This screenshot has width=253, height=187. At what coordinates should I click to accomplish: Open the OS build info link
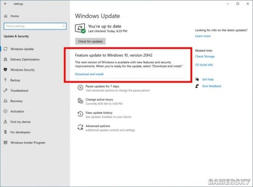point(204,65)
